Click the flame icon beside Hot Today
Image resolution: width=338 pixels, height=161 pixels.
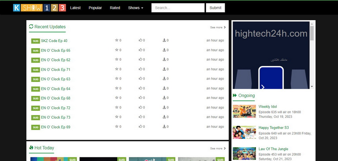coord(31,148)
